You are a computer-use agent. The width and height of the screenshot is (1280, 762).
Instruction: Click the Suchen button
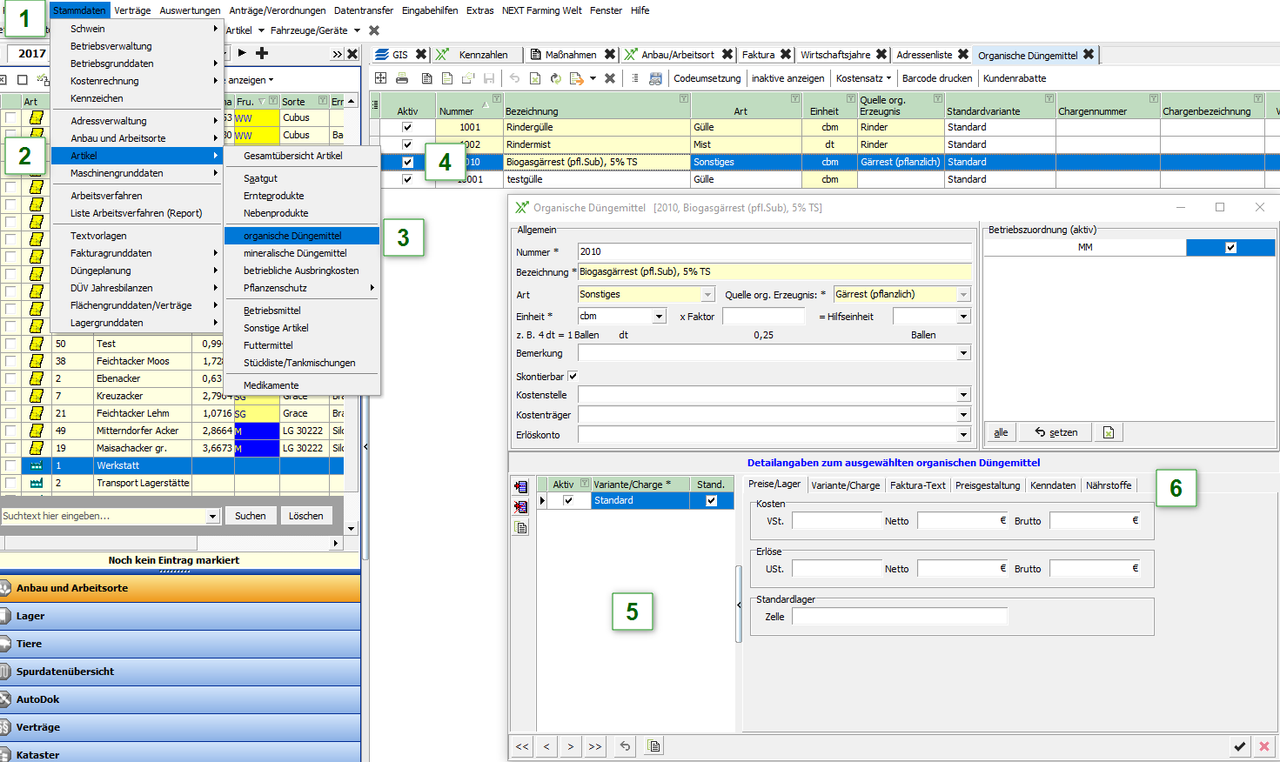[x=250, y=516]
